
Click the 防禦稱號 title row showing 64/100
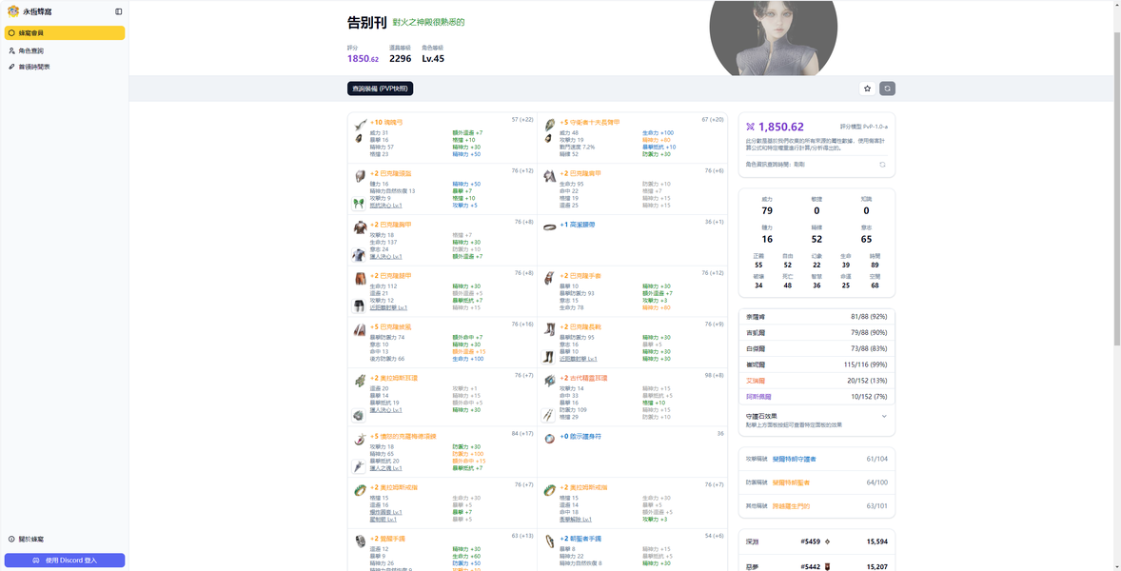coord(816,482)
